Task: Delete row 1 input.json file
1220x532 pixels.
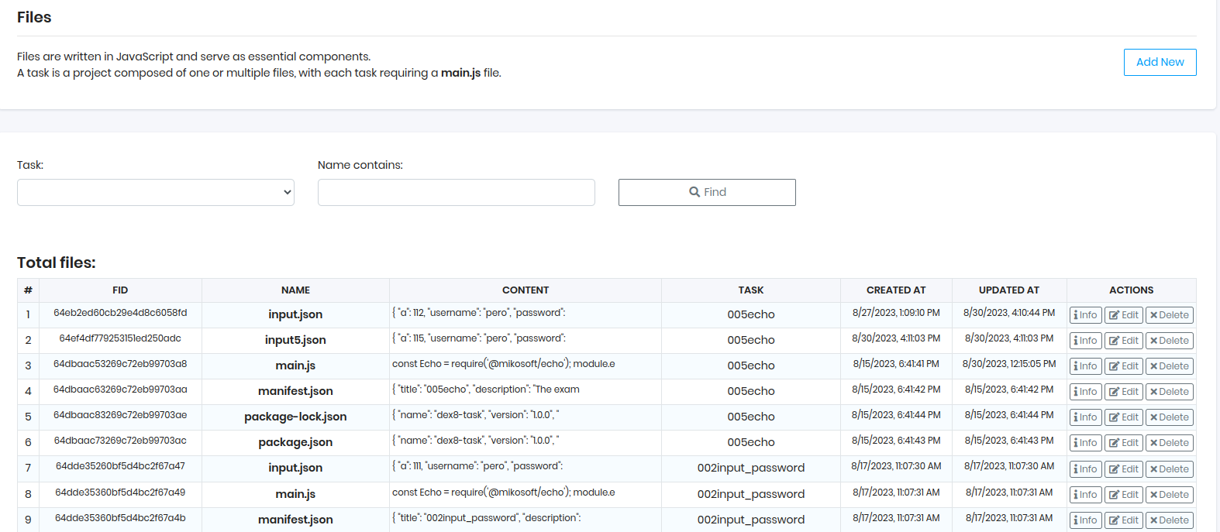Action: tap(1169, 315)
